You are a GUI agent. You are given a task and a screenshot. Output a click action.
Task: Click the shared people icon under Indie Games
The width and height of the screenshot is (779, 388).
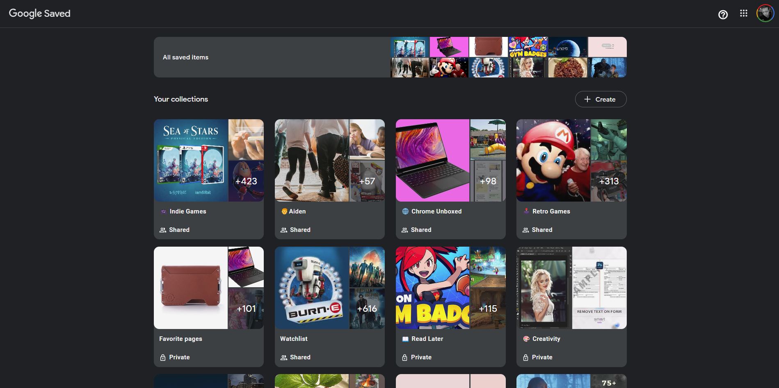tap(163, 230)
